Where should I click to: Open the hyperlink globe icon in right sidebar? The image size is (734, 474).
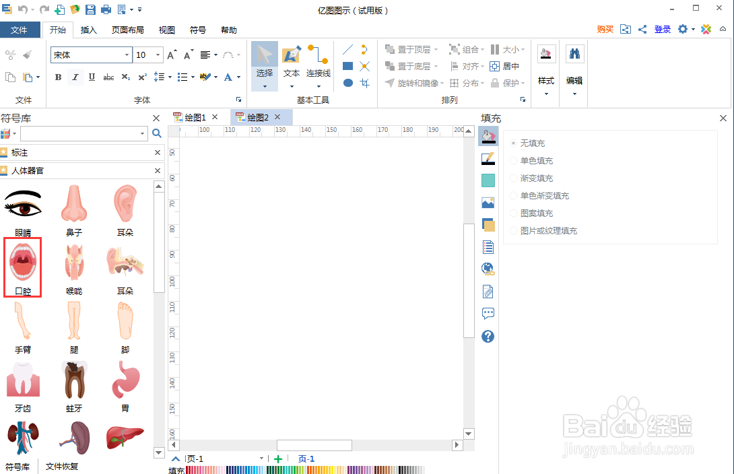[x=488, y=269]
